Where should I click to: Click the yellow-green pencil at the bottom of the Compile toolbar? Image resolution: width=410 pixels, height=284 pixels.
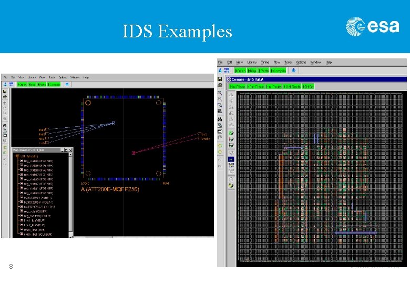(x=231, y=186)
